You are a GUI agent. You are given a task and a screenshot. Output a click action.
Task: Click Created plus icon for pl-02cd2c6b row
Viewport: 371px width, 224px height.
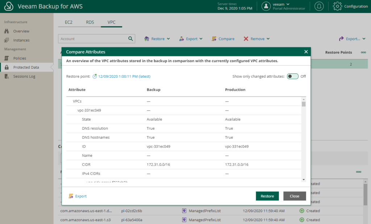click(302, 211)
